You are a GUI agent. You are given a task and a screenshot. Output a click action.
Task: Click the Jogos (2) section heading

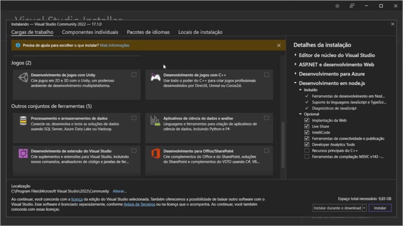21,63
